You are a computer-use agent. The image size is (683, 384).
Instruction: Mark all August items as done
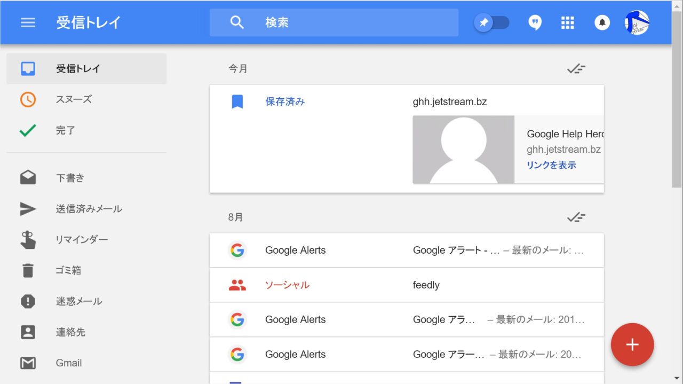click(576, 217)
